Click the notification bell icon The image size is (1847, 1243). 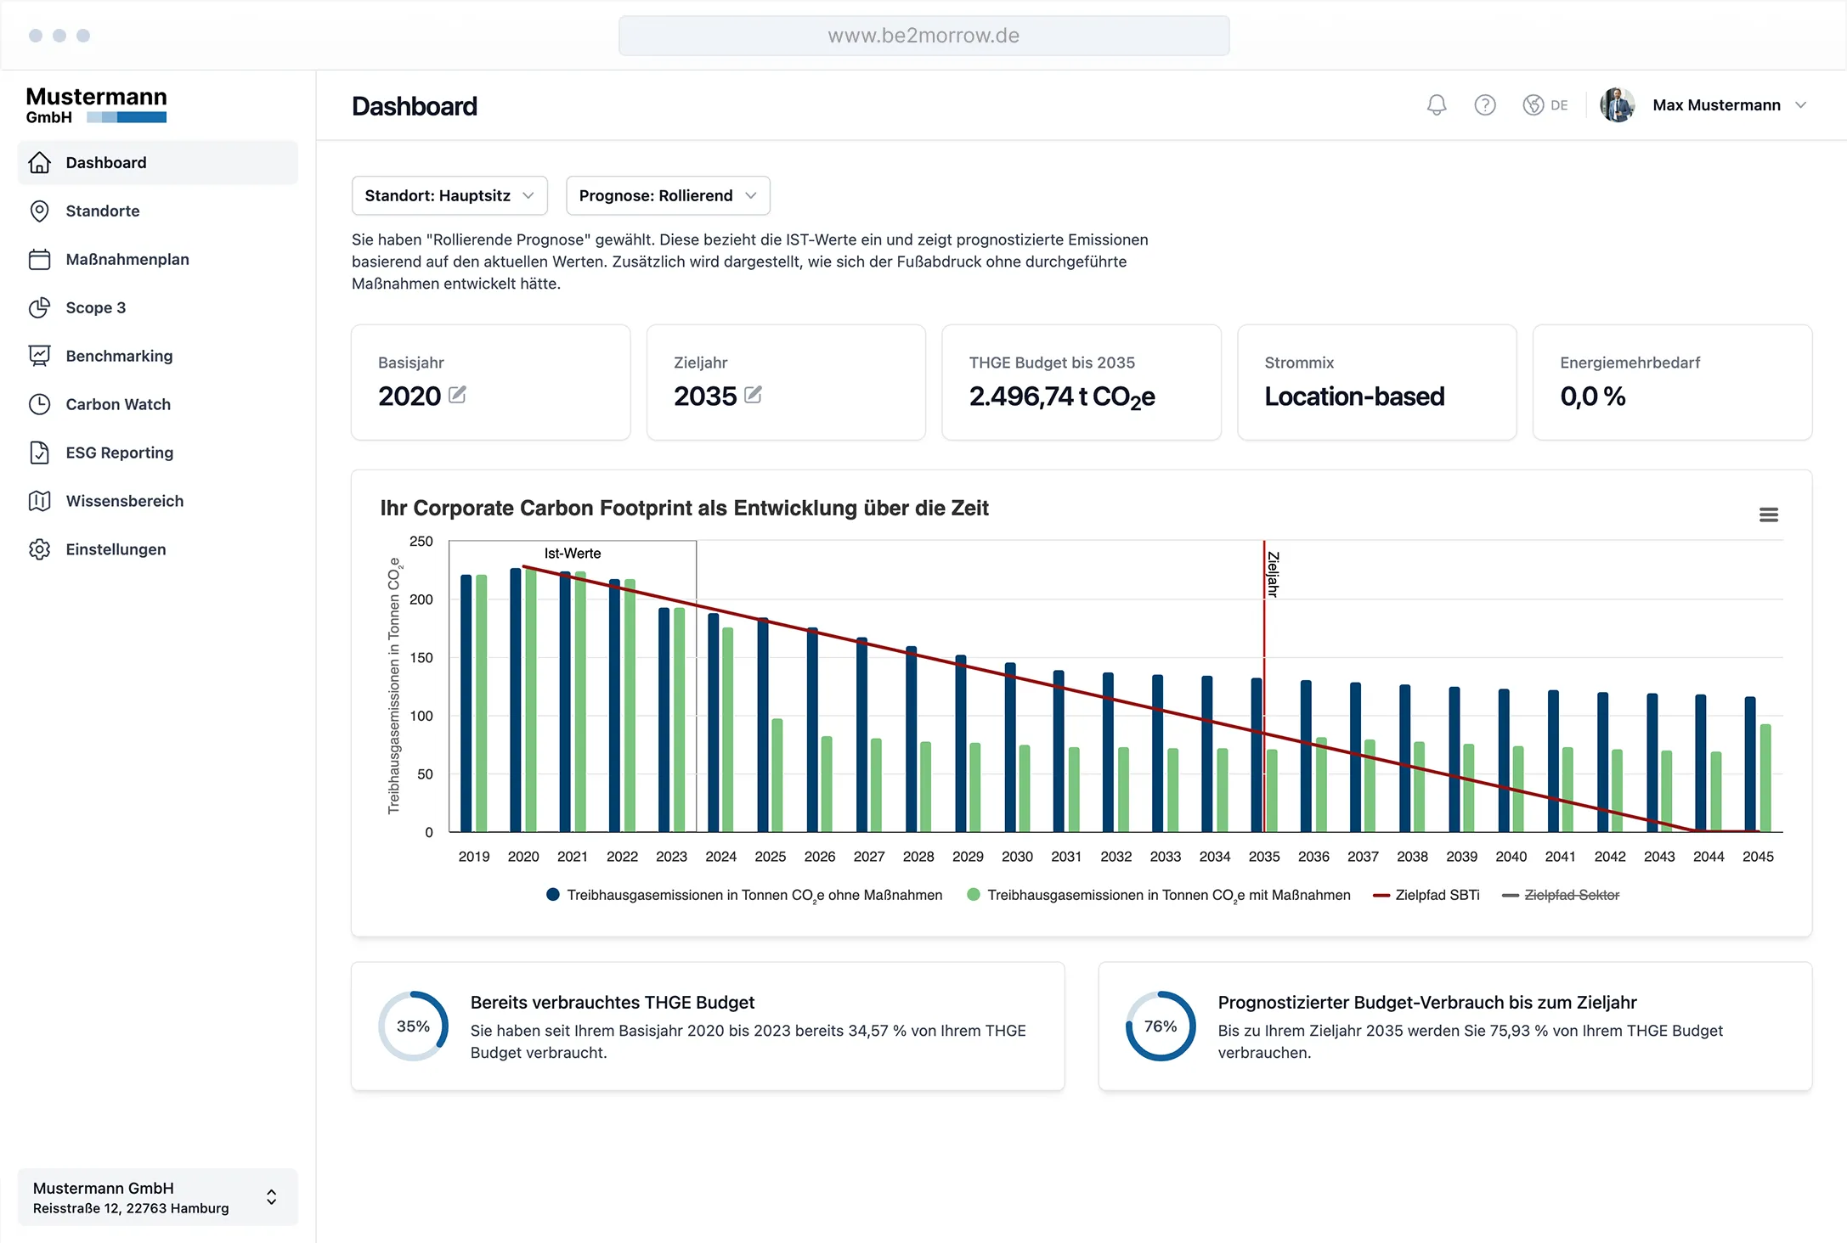(1436, 105)
